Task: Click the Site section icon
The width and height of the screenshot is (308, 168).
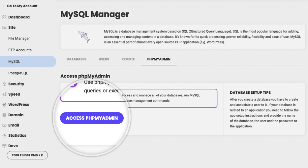Action: 4,28
